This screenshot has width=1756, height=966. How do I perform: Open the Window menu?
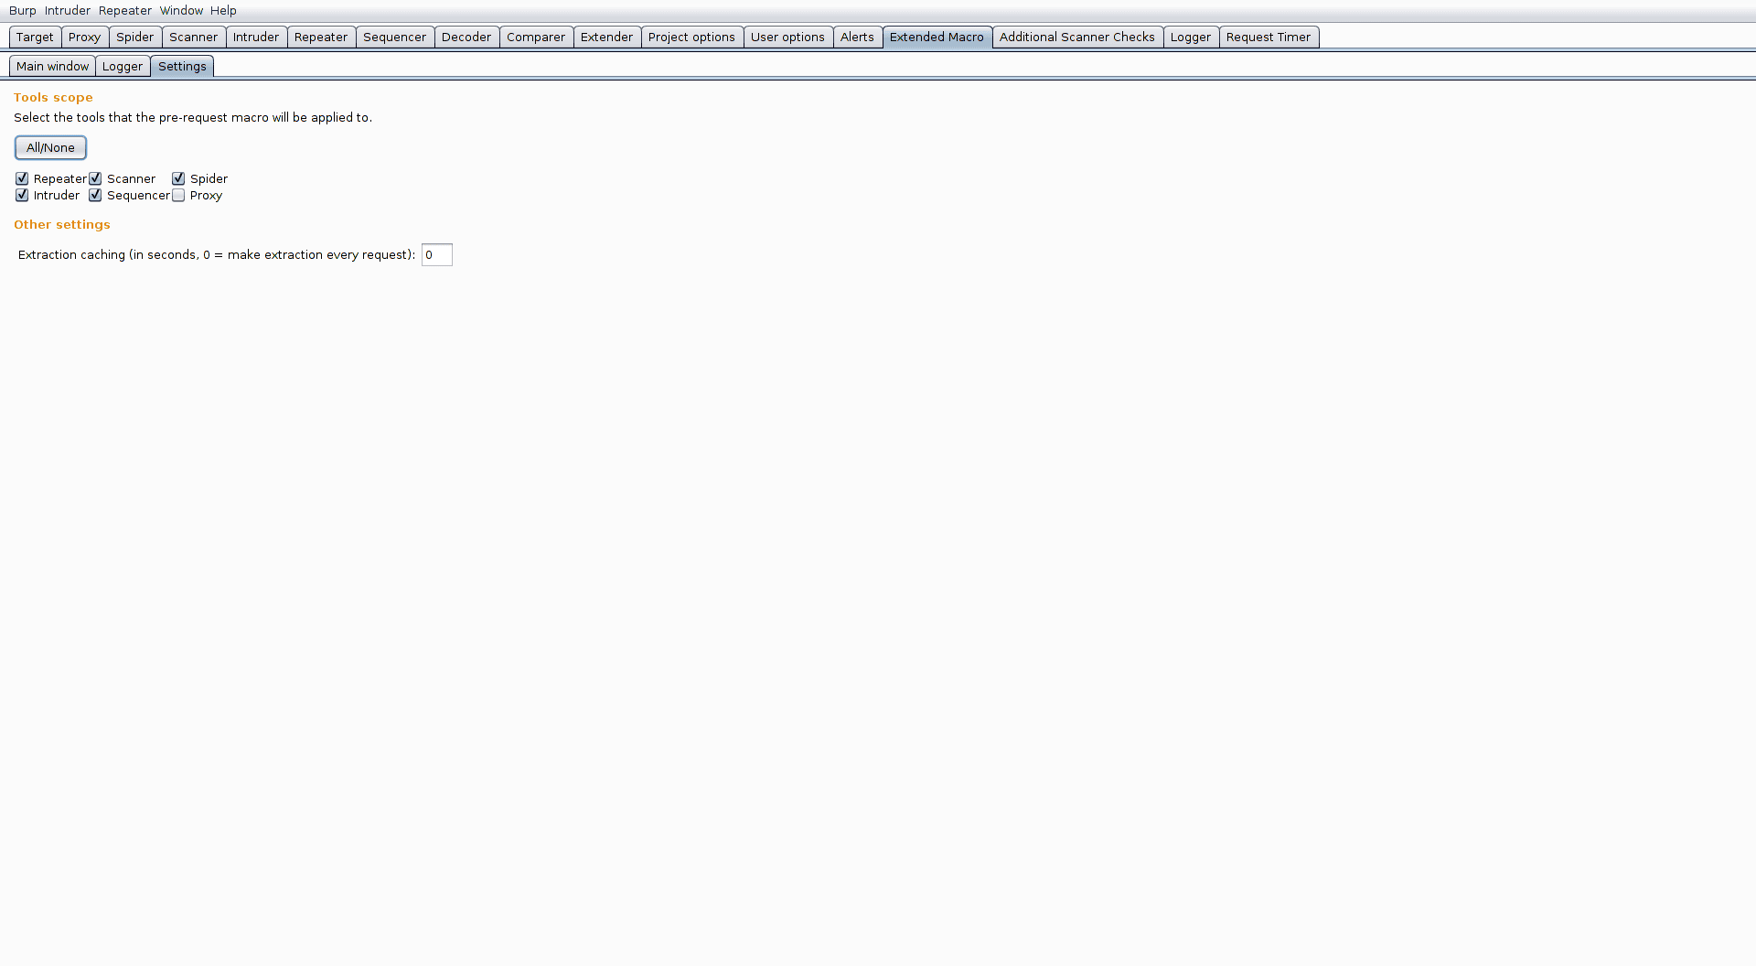pos(180,10)
